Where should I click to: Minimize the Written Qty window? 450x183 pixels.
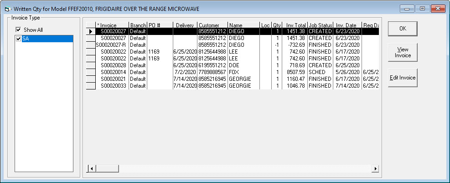point(407,9)
